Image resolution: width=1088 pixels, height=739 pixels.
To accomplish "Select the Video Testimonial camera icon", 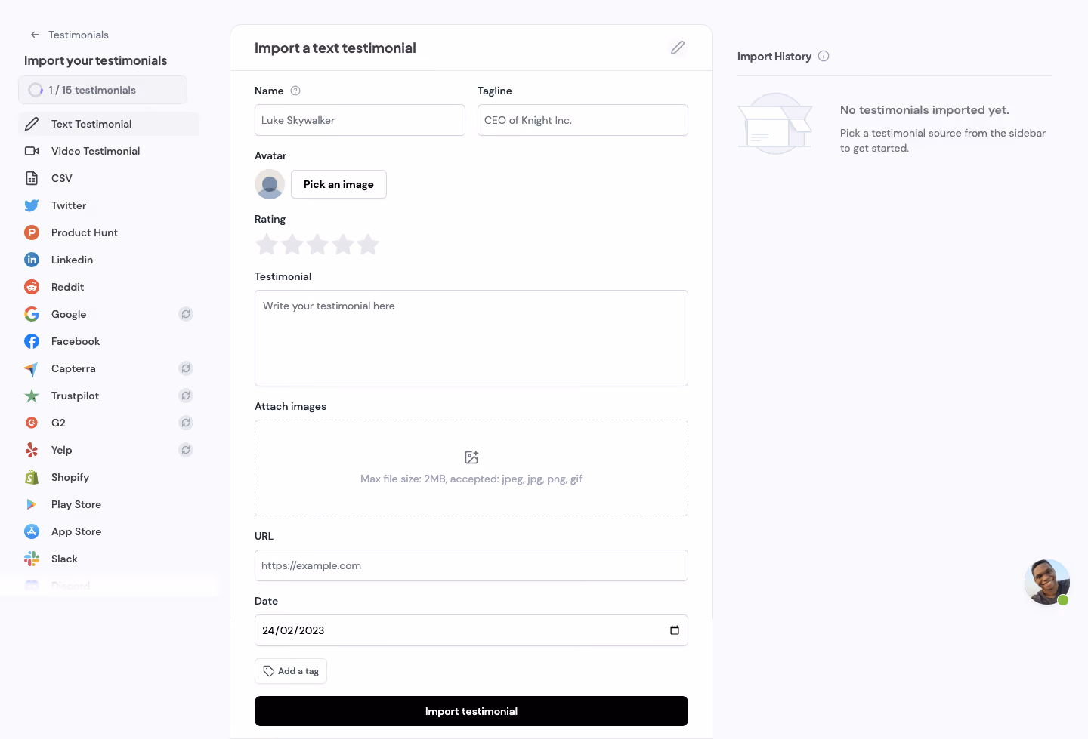I will click(x=32, y=151).
